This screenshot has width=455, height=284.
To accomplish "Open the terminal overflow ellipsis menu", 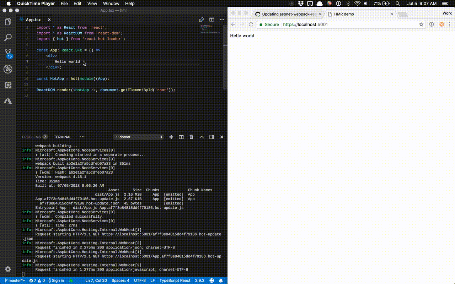I will coord(82,137).
